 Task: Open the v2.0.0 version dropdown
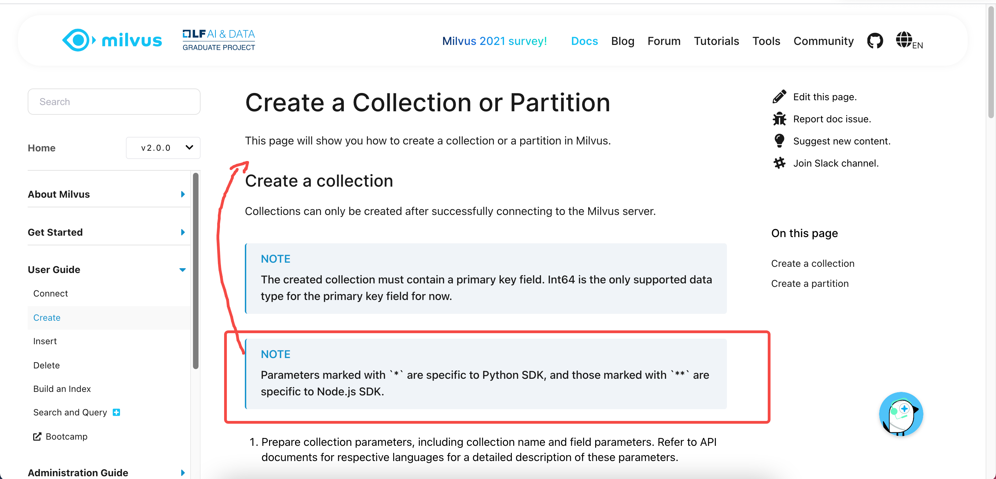point(163,148)
